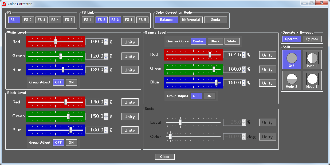Click the White Level Blue value field
Screen dimensions: 330x165
coord(95,70)
